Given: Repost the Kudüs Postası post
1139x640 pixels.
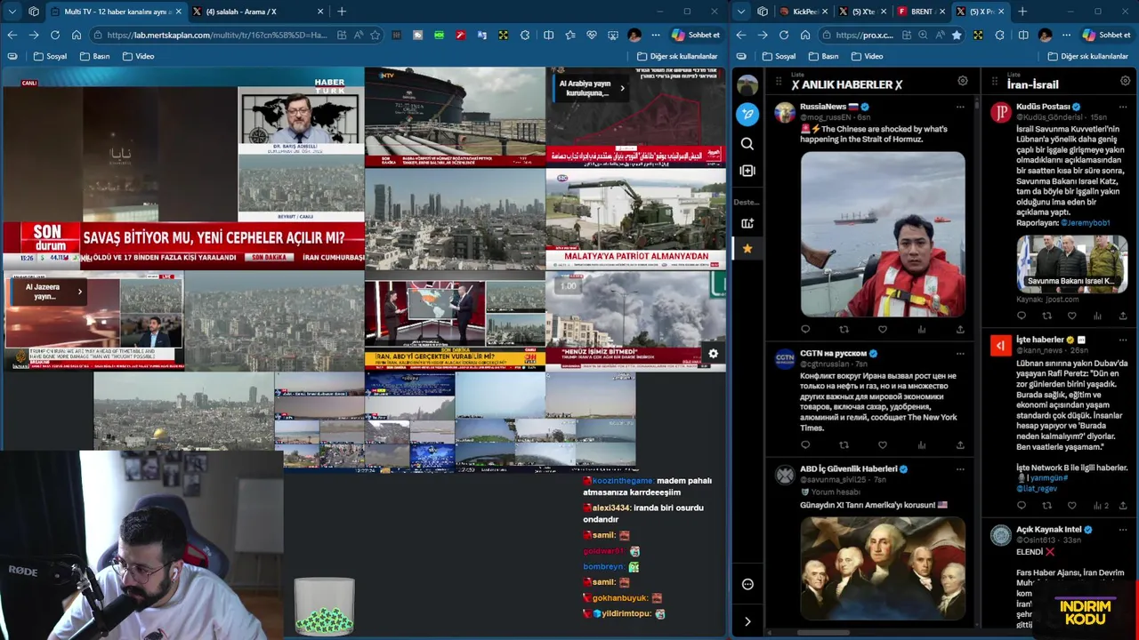Looking at the screenshot, I should [1046, 316].
